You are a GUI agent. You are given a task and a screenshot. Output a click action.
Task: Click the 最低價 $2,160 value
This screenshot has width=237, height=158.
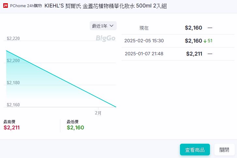click(x=75, y=127)
